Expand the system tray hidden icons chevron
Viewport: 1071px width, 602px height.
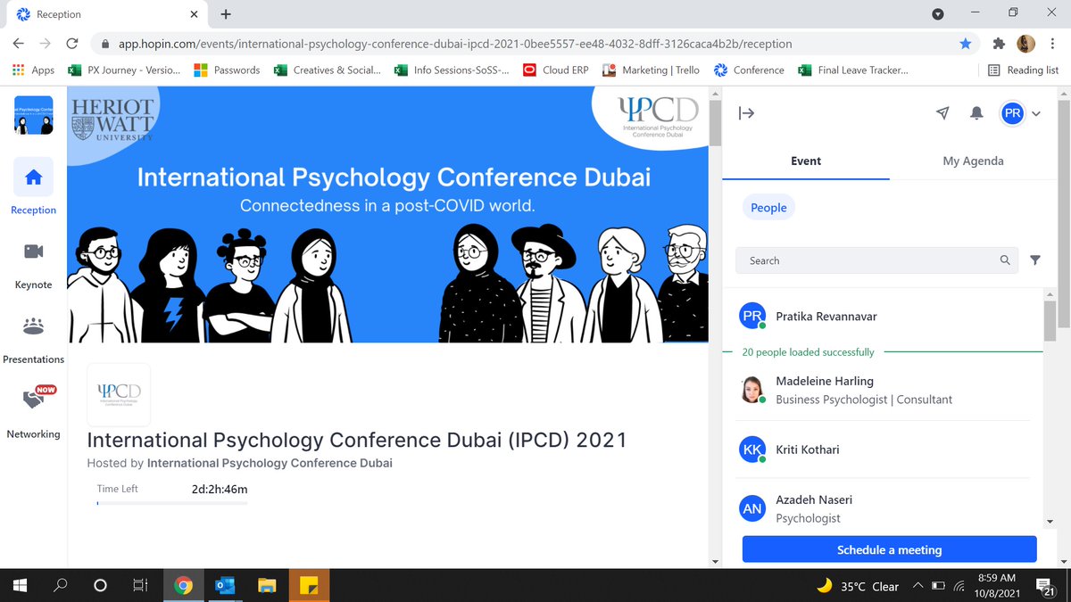pyautogui.click(x=917, y=587)
